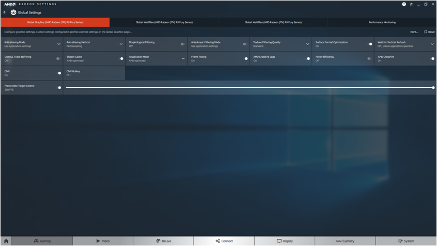Expand Anti-aliasing Mode dropdown
Viewport: 437px width, 246px height.
(59, 44)
